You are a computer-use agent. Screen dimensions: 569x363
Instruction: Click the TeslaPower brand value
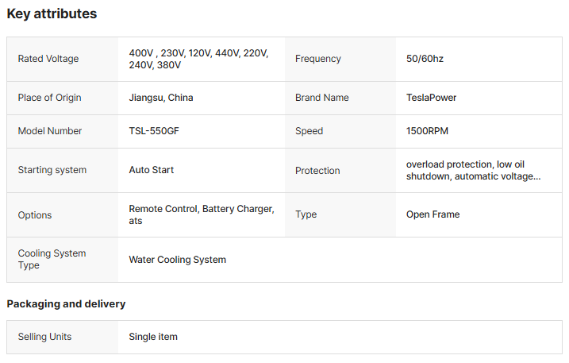431,98
